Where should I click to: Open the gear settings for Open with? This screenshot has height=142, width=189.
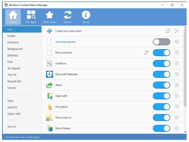[177, 96]
